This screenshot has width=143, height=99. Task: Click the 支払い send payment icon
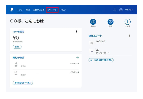click(x=93, y=22)
